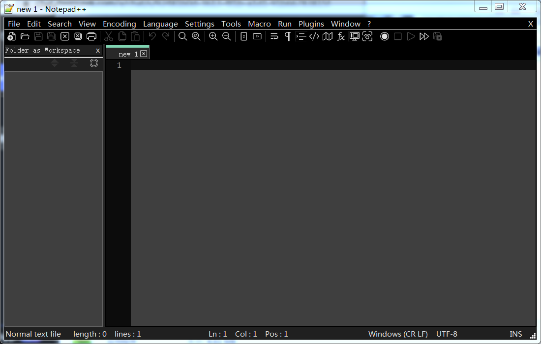Image resolution: width=541 pixels, height=344 pixels.
Task: Open the Plugins menu
Action: (311, 24)
